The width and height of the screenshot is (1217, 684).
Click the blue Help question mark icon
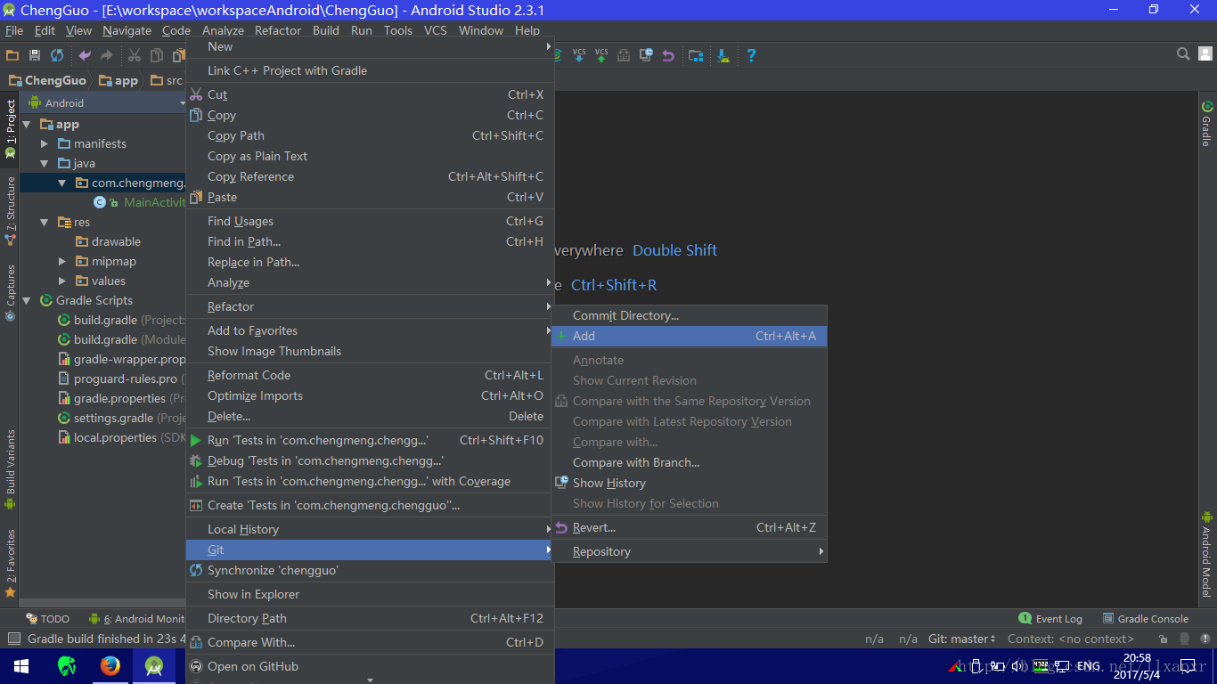pos(751,55)
